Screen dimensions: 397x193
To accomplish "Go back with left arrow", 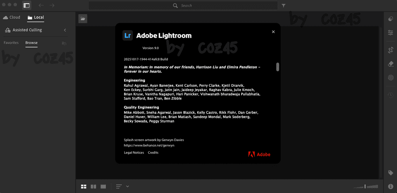I will (41, 5).
